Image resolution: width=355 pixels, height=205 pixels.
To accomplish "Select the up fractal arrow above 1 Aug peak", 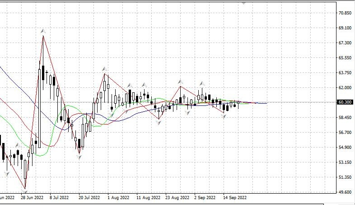I will (105, 69).
